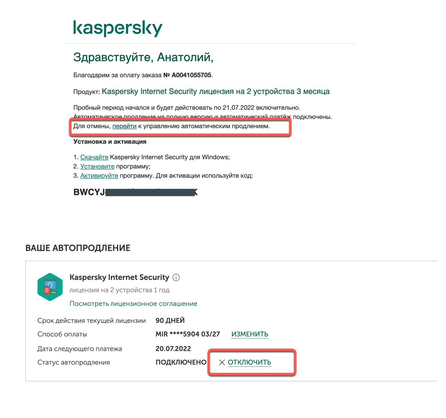Follow the "Установите" installation link
Image resolution: width=446 pixels, height=418 pixels.
(x=97, y=166)
